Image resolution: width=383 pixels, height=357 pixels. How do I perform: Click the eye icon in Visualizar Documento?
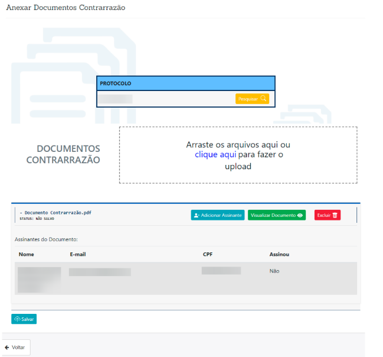[x=300, y=216]
